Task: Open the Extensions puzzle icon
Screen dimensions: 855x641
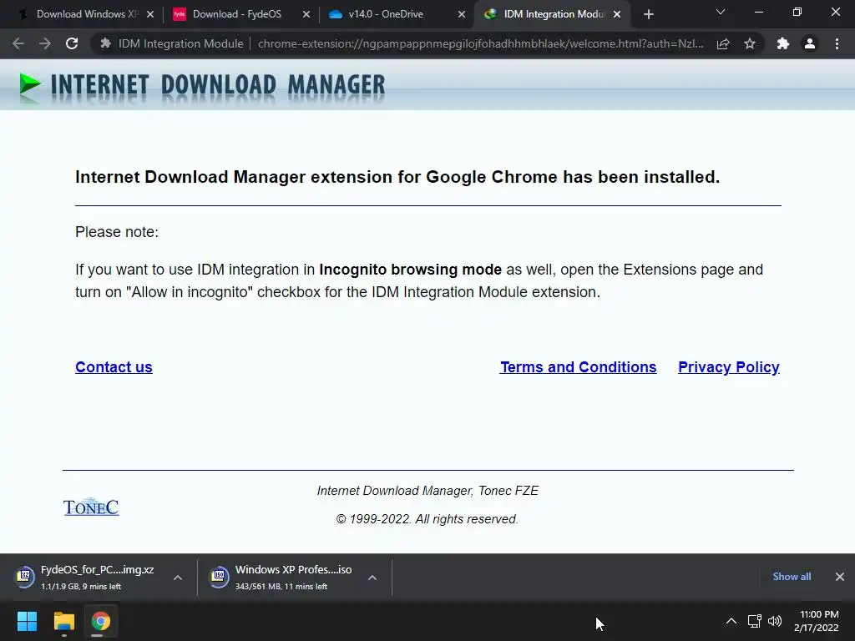Action: [x=783, y=43]
